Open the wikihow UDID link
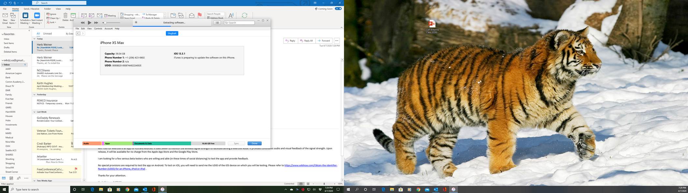 coord(310,165)
